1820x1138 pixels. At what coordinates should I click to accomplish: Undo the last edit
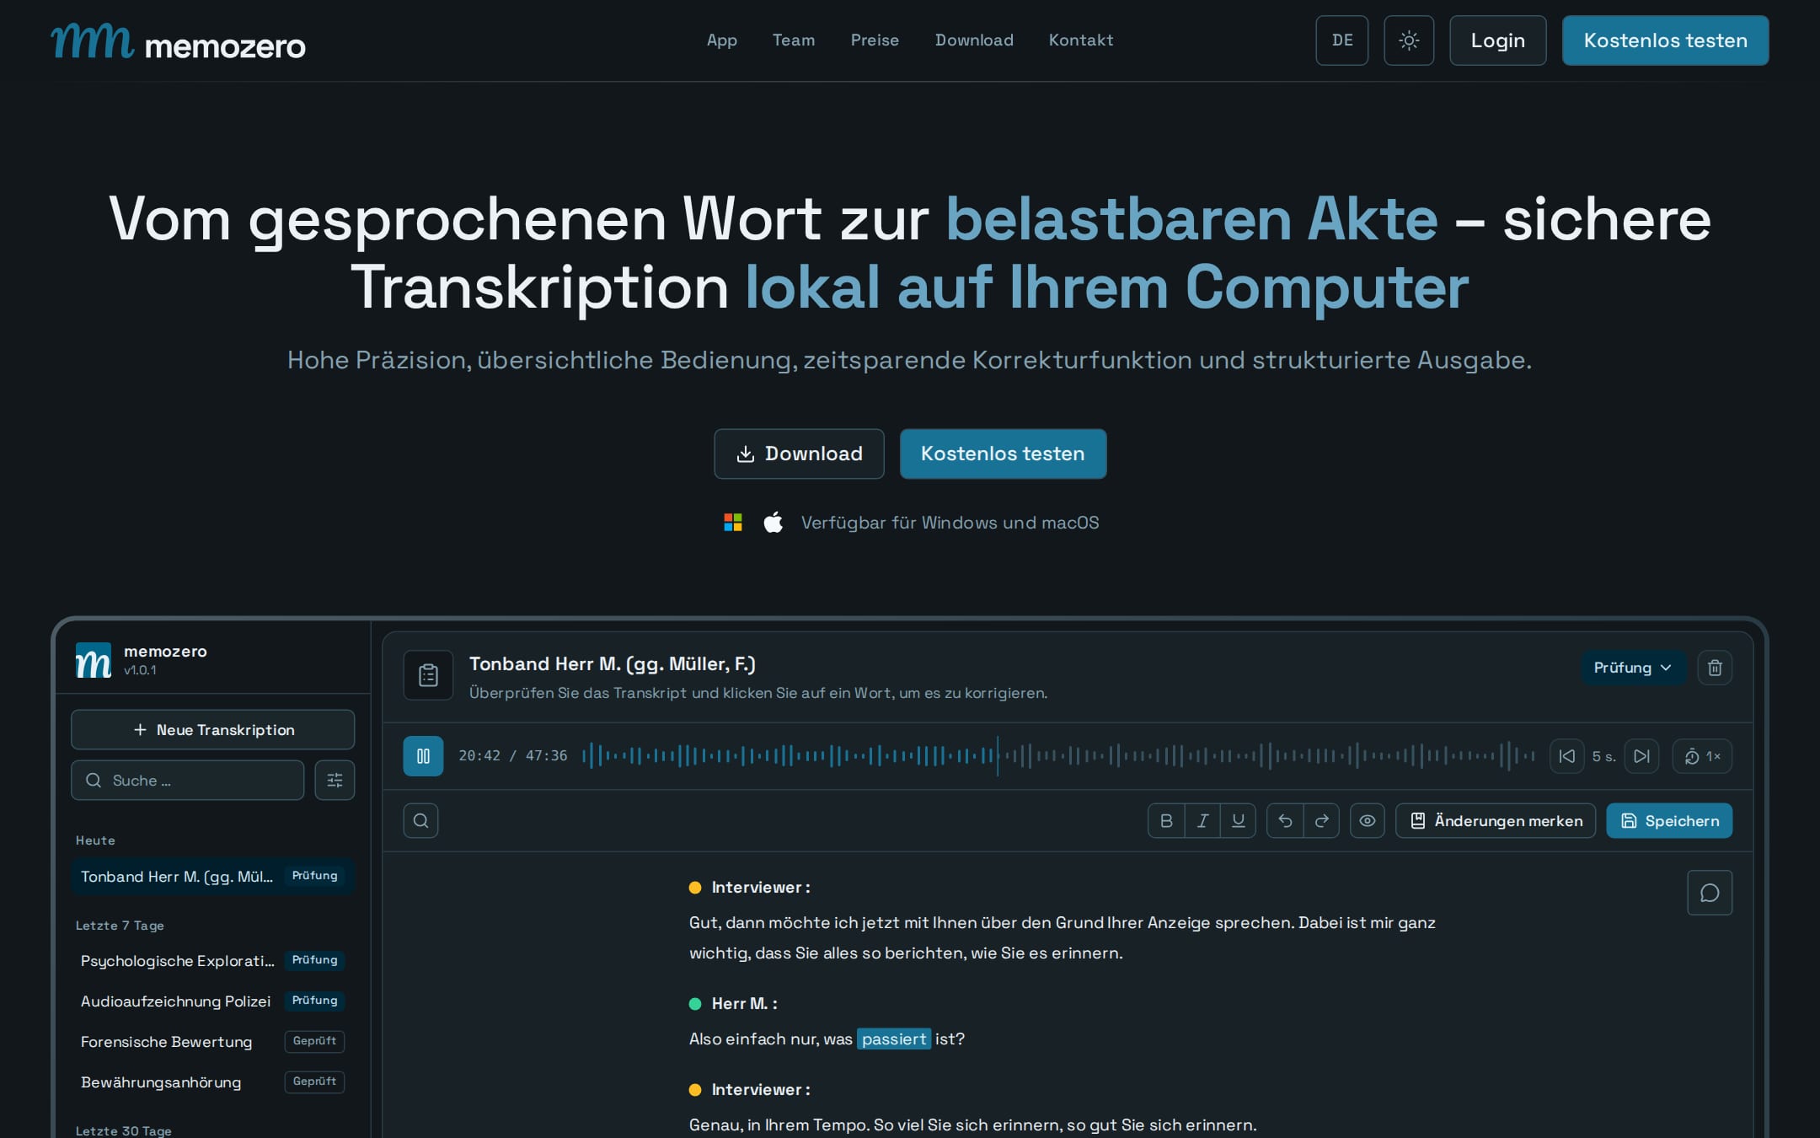(x=1285, y=820)
